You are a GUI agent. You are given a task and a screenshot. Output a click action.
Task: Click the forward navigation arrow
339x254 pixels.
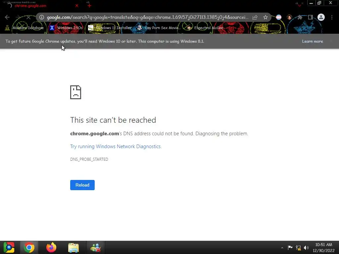click(x=18, y=17)
